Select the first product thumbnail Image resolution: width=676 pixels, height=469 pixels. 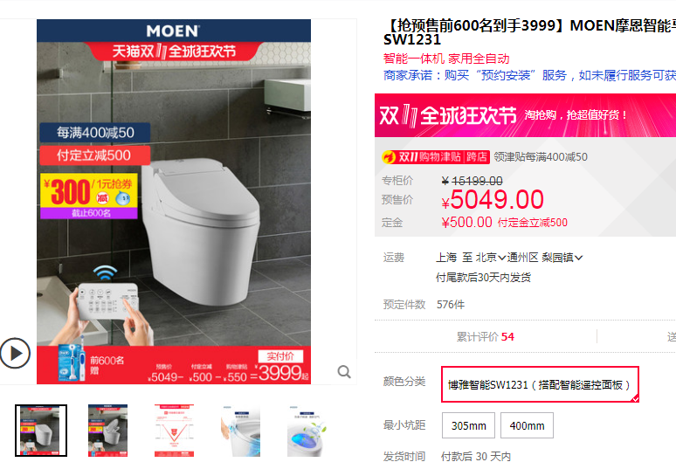tap(41, 431)
